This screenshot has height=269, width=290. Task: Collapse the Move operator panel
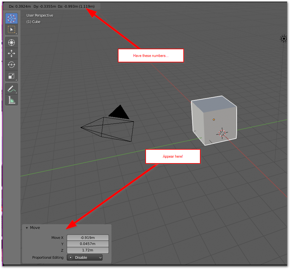[x=27, y=228]
